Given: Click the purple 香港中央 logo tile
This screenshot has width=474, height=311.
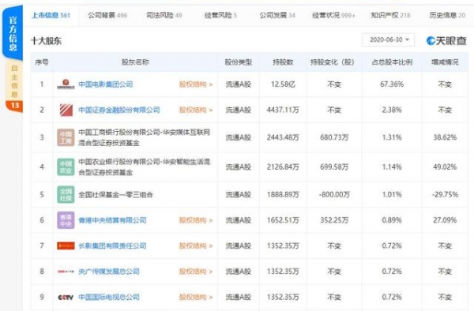Looking at the screenshot, I should coord(66,220).
